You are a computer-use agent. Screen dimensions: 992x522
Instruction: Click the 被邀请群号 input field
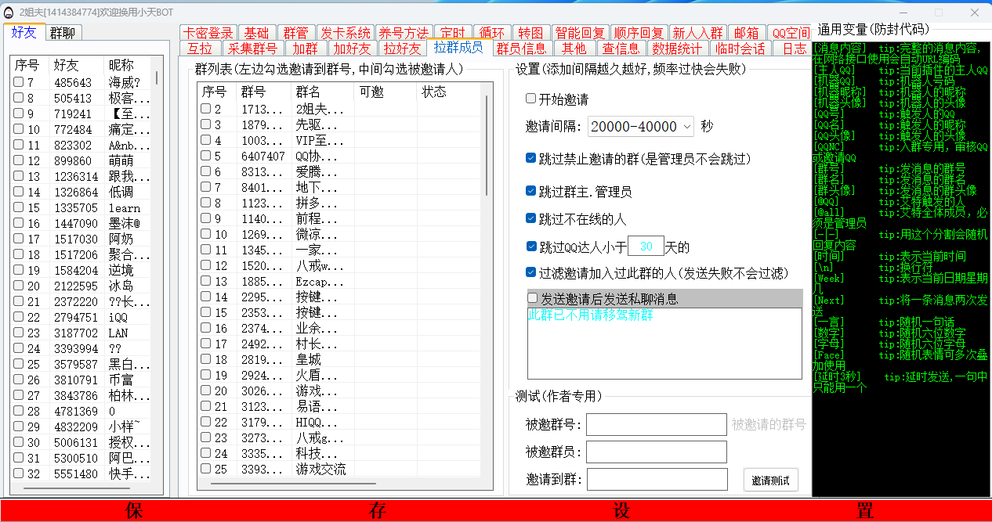tap(656, 424)
